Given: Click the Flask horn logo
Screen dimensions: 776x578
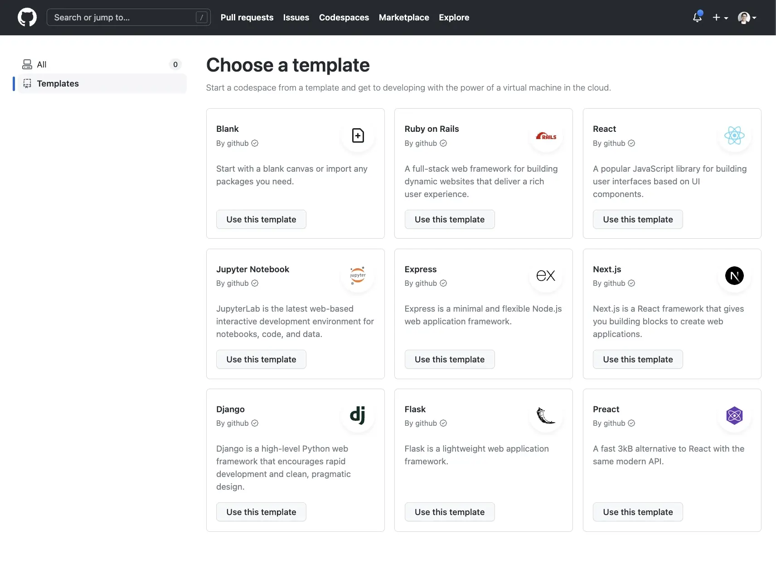Looking at the screenshot, I should click(546, 415).
